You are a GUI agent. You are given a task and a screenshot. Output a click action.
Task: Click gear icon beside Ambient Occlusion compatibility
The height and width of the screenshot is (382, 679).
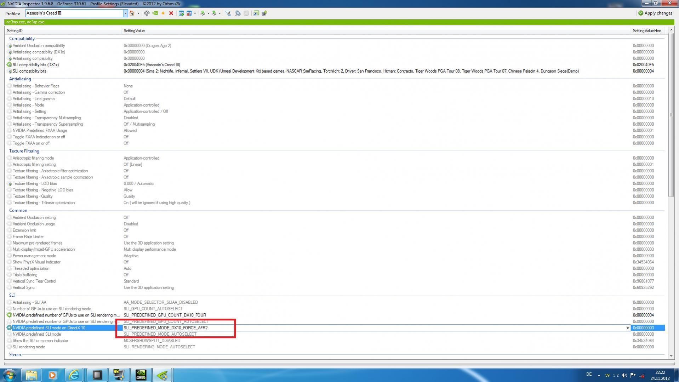pyautogui.click(x=9, y=46)
